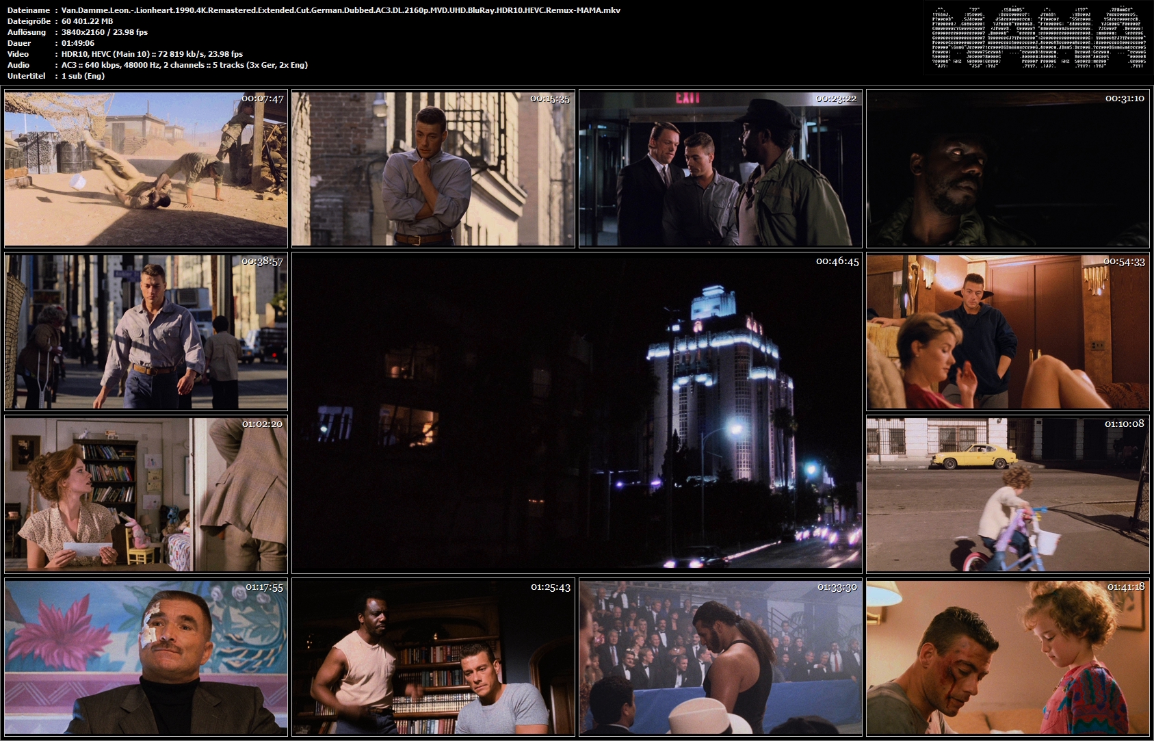Select the dark frame at 00:31:10

pos(1008,168)
